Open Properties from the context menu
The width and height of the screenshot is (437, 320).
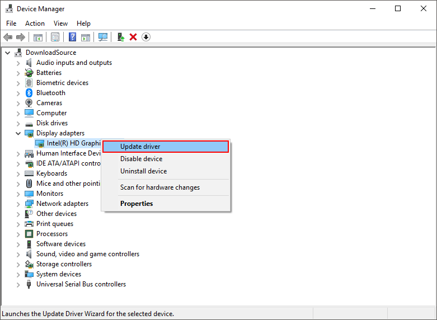[x=166, y=204]
